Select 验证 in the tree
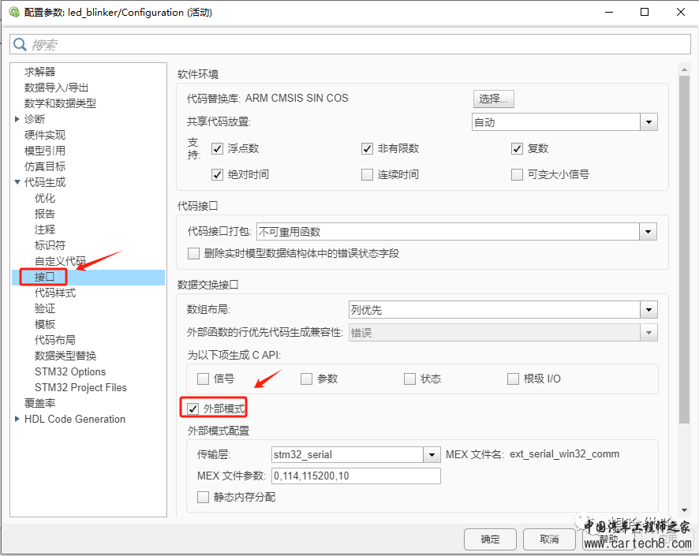The image size is (699, 556). (45, 308)
